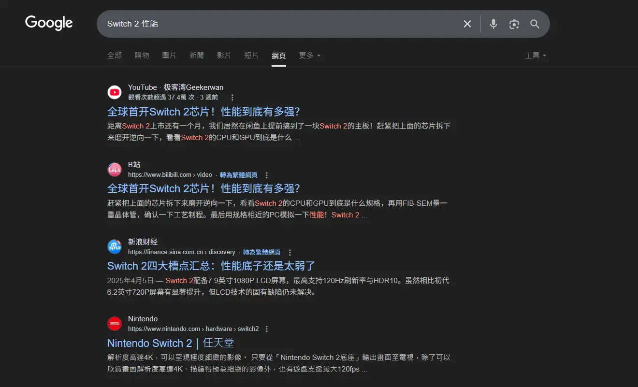
Task: Open the YouTube 全球首开Switch 2芯片 result
Action: point(203,112)
